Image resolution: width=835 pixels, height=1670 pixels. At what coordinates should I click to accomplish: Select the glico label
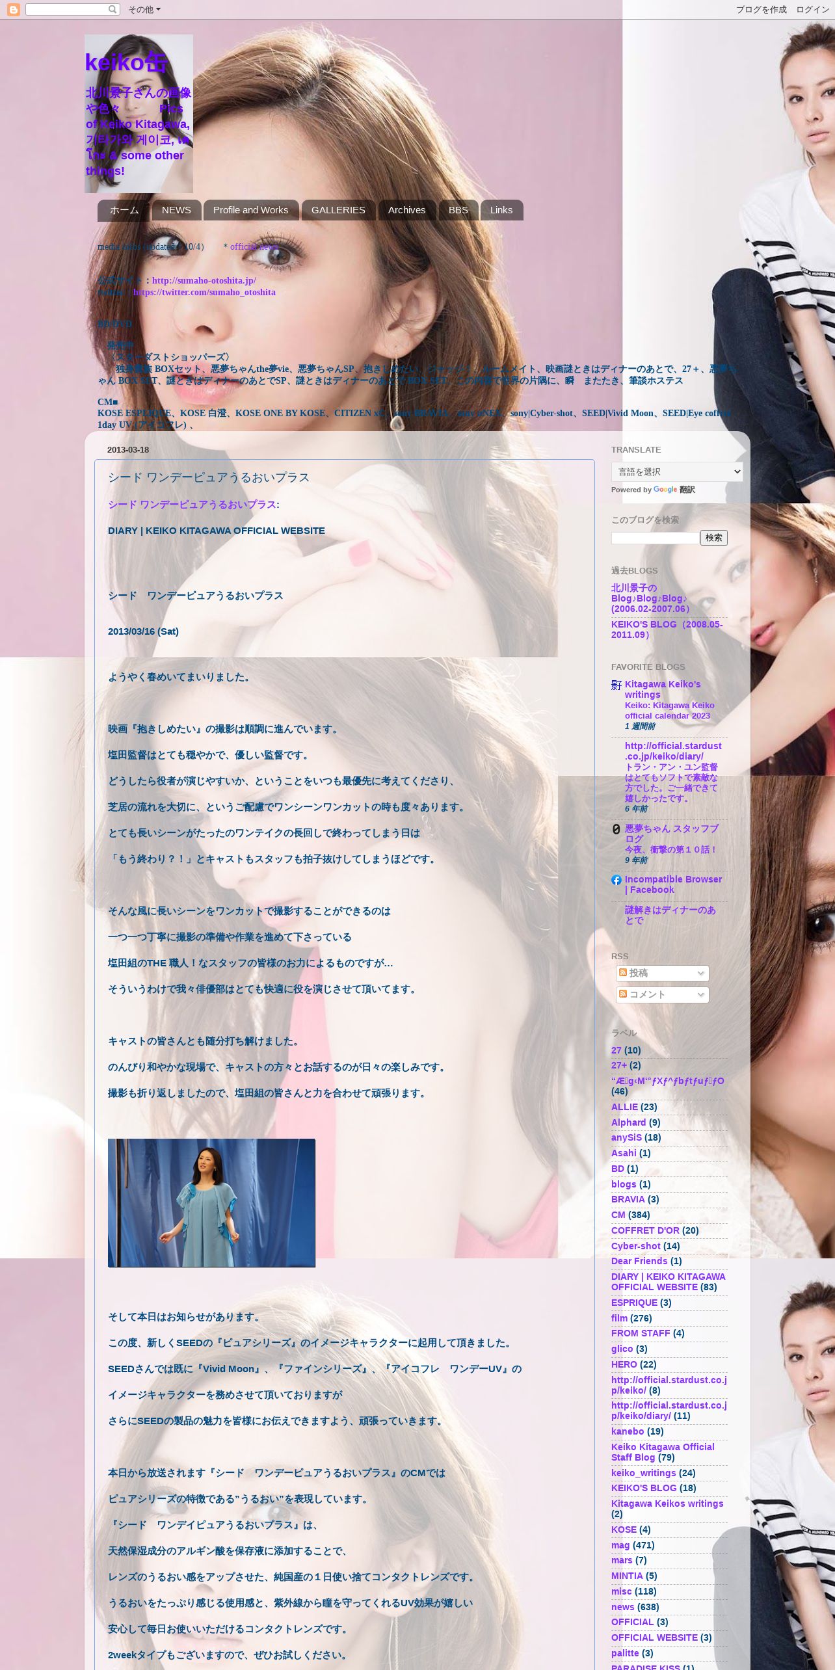[622, 1349]
